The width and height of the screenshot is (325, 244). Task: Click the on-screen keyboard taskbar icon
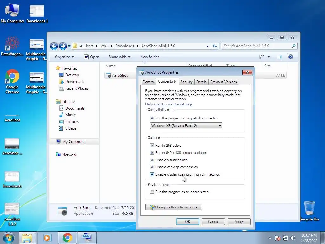87,238
